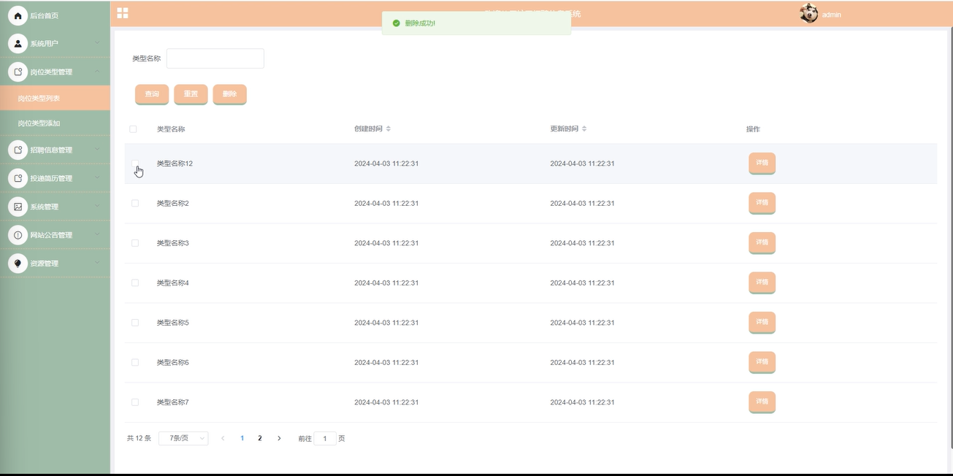The image size is (953, 476).
Task: Expand 资源管理 via its chevron
Action: 97,264
